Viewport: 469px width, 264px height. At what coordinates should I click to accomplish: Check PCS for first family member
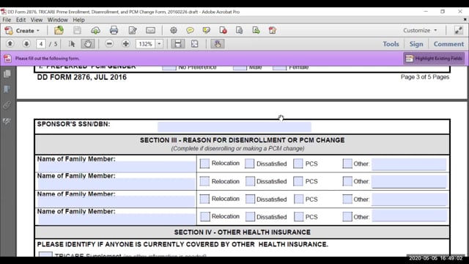pyautogui.click(x=298, y=164)
